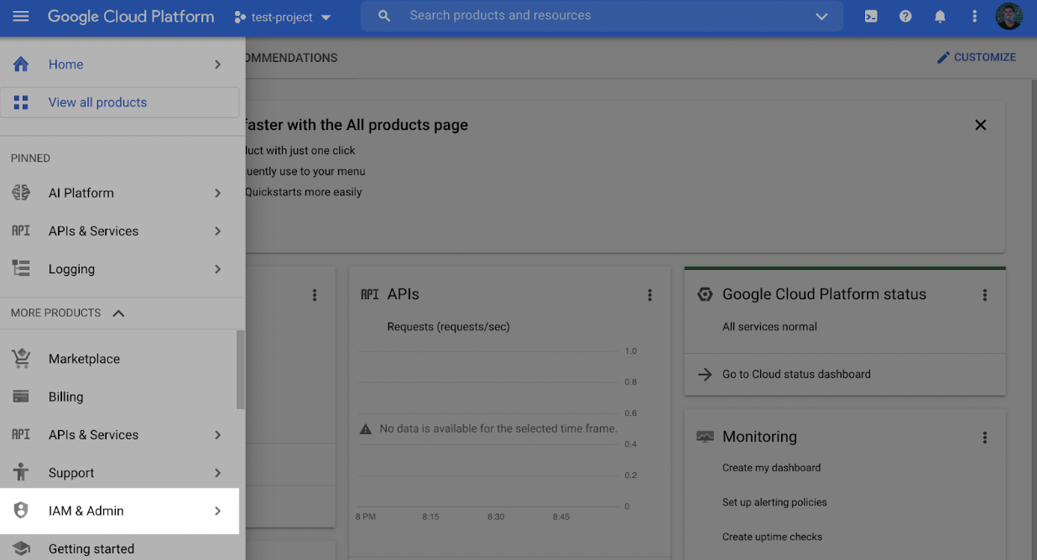Image resolution: width=1037 pixels, height=560 pixels.
Task: Expand AI Platform submenu chevron
Action: (x=217, y=193)
